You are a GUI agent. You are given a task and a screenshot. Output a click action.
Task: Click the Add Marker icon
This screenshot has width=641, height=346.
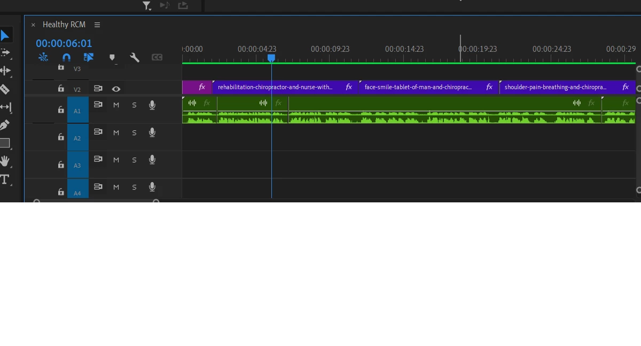pyautogui.click(x=112, y=57)
